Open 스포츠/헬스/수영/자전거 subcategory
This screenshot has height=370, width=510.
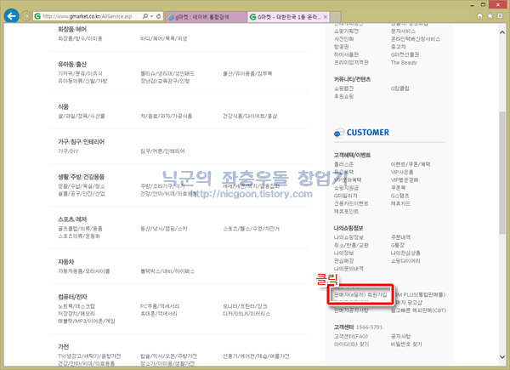tap(251, 229)
